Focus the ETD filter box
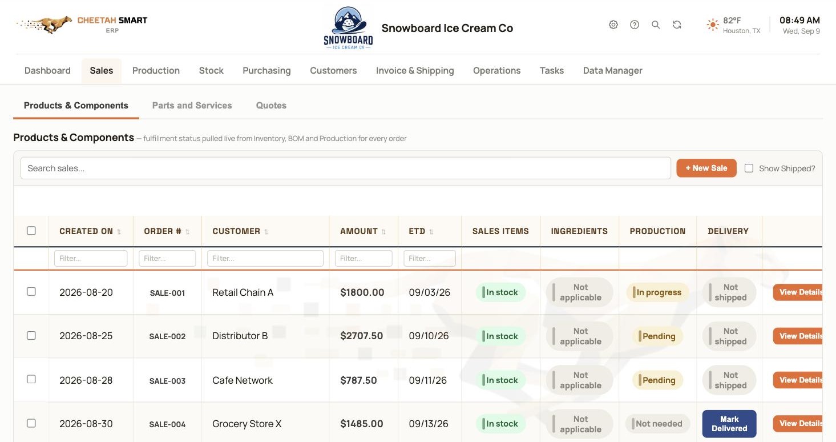The height and width of the screenshot is (442, 836). click(x=430, y=258)
